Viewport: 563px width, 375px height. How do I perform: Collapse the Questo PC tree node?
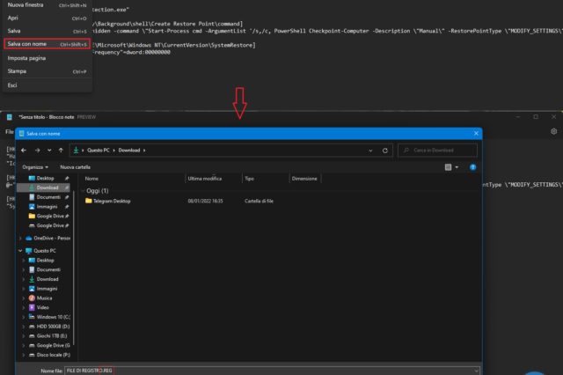21,251
